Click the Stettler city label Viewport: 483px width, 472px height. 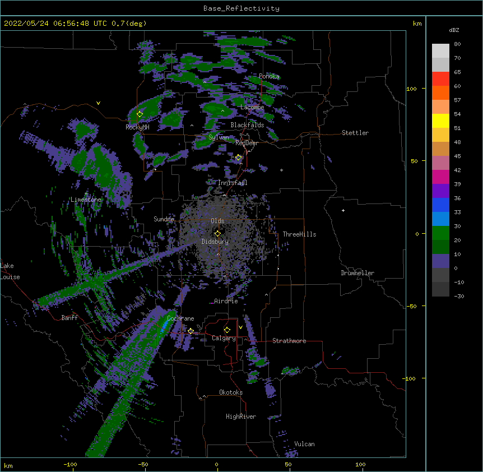pyautogui.click(x=355, y=133)
